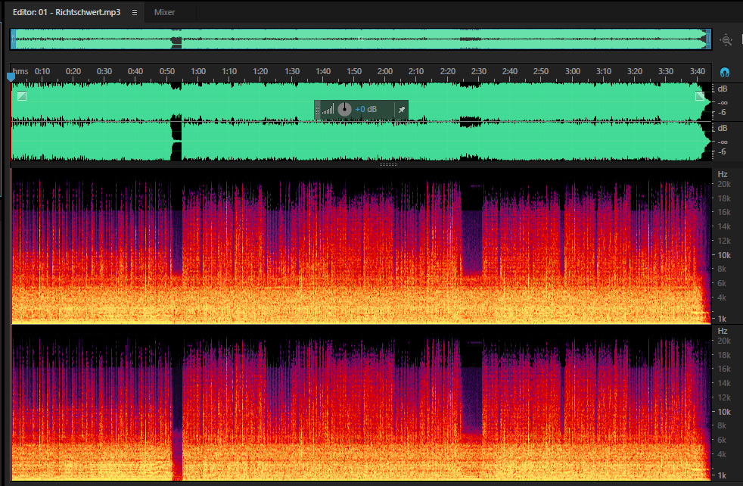Click the HUD volume bars icon
This screenshot has width=743, height=486.
coord(328,110)
